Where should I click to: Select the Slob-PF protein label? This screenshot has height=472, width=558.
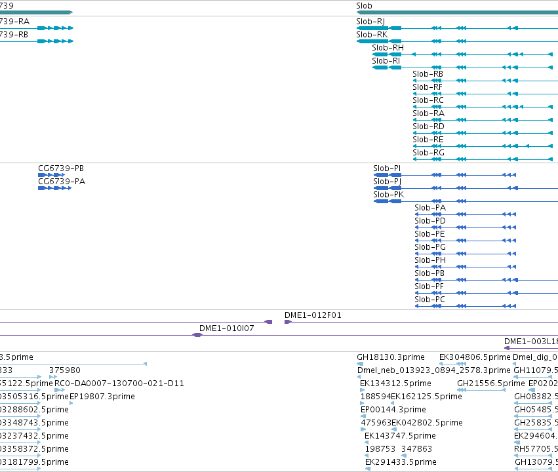coord(429,287)
